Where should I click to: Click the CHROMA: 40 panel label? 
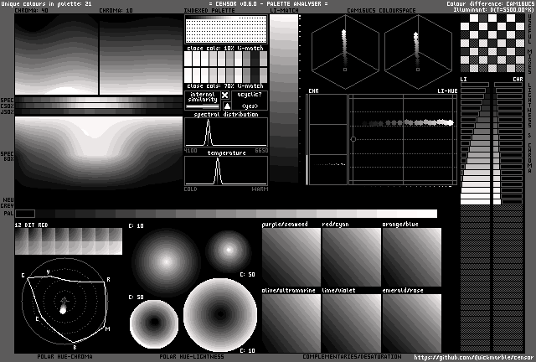pyautogui.click(x=31, y=11)
